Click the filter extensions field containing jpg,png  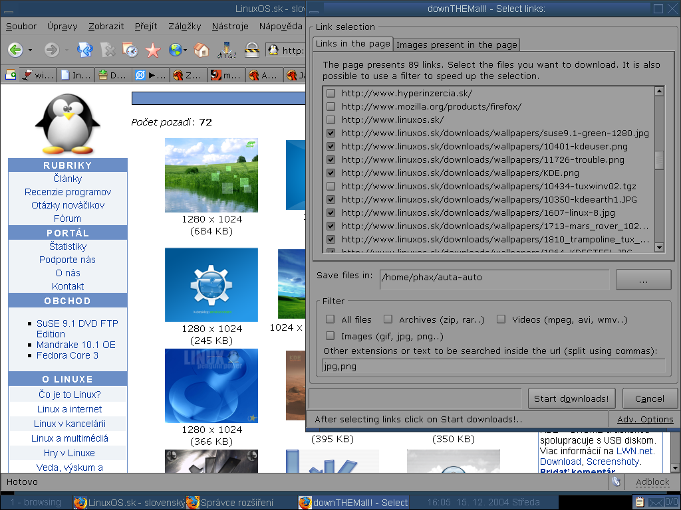point(493,367)
